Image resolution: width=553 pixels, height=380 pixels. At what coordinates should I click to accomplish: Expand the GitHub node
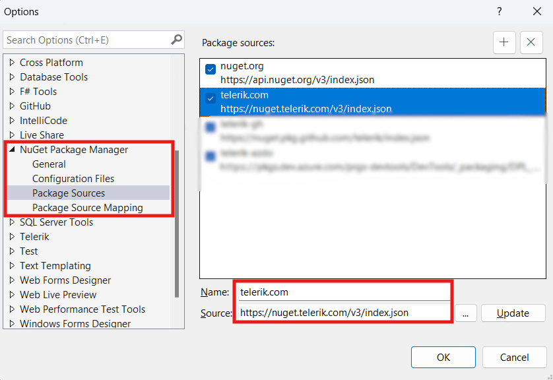click(12, 106)
